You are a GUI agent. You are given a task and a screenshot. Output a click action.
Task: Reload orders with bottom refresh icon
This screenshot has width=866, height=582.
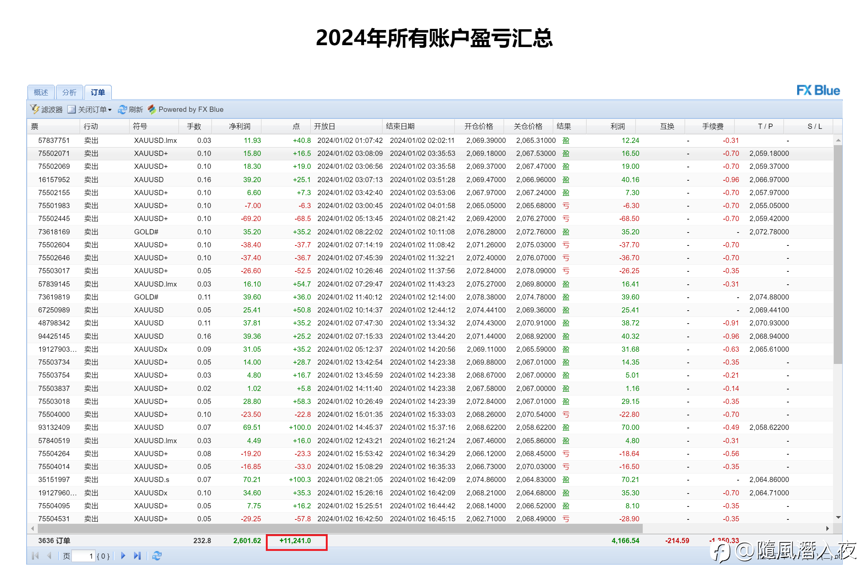tap(157, 556)
